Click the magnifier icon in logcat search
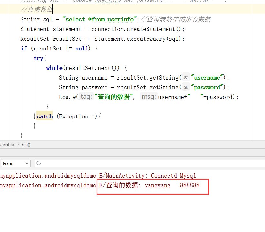This screenshot has height=232, width=265. tap(38, 163)
